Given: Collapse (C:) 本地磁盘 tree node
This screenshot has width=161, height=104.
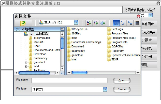Looking at the screenshot, I should click(21, 34).
